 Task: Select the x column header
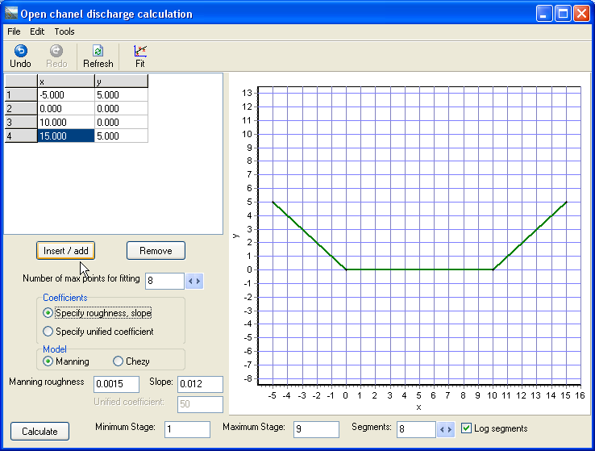click(x=66, y=81)
